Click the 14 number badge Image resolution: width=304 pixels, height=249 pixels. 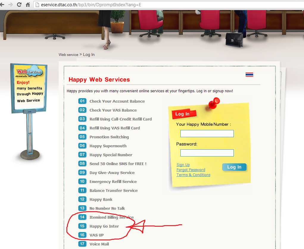pyautogui.click(x=82, y=217)
